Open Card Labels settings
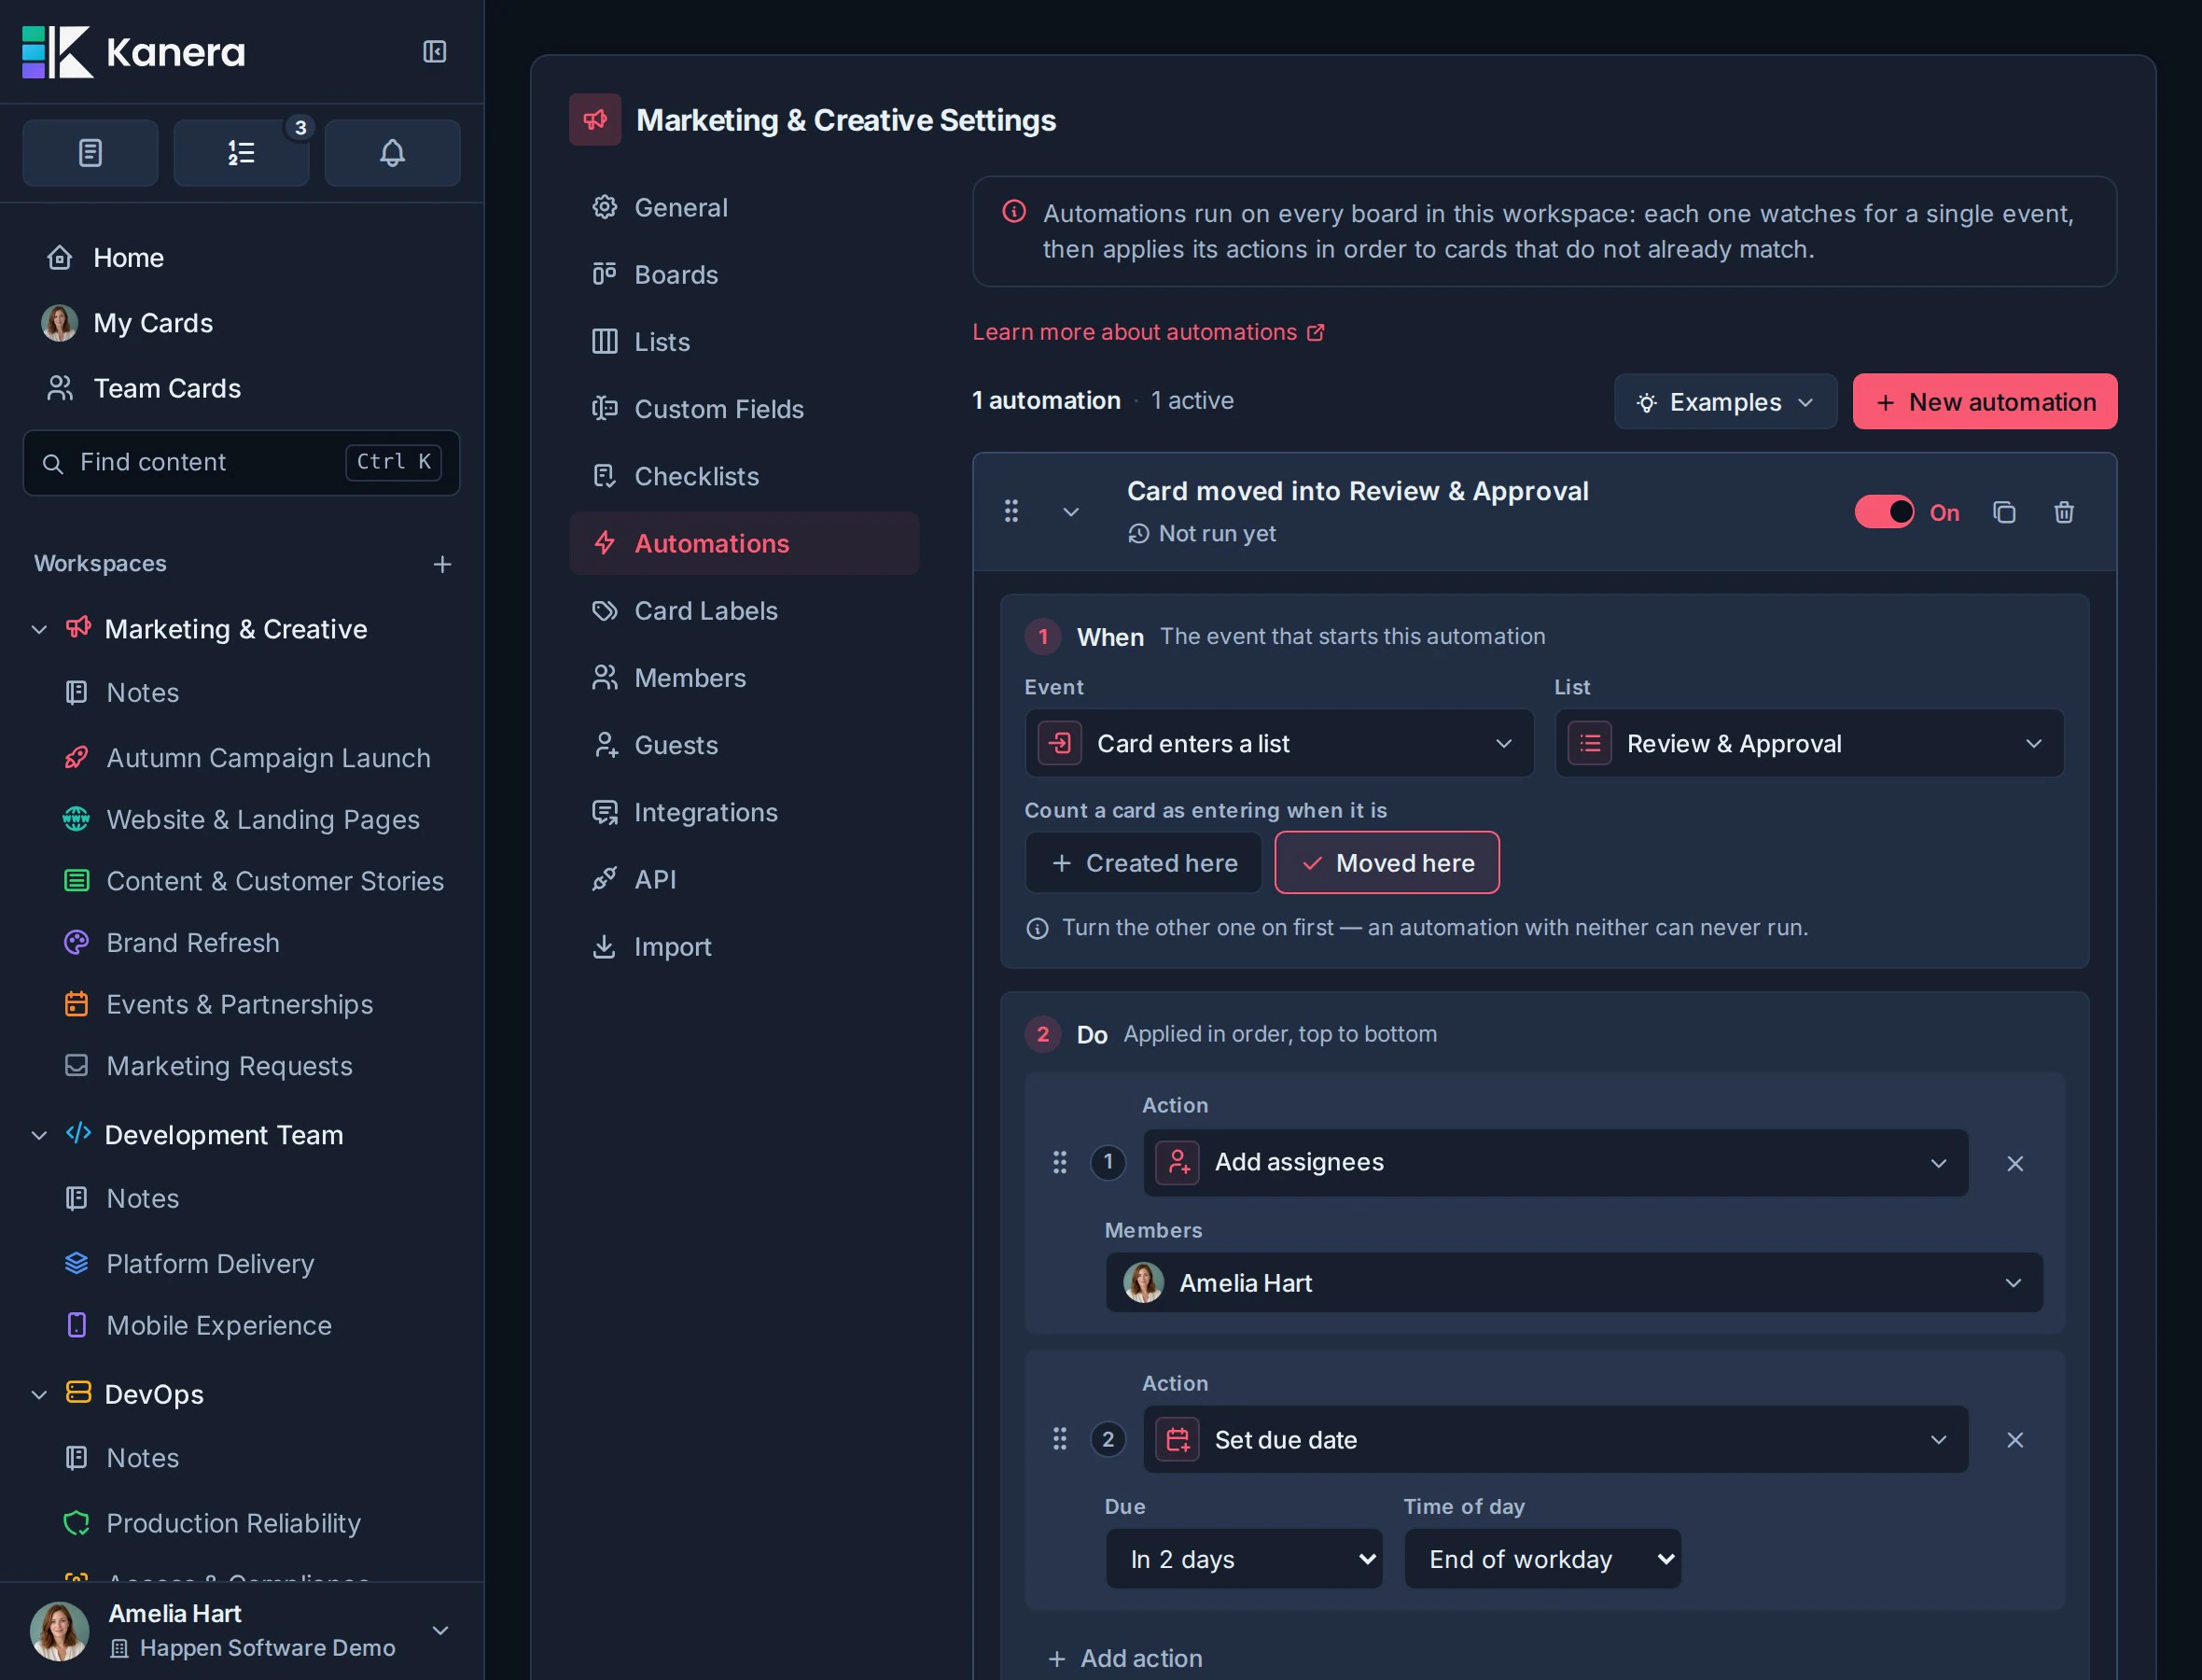2202x1680 pixels. [x=744, y=611]
